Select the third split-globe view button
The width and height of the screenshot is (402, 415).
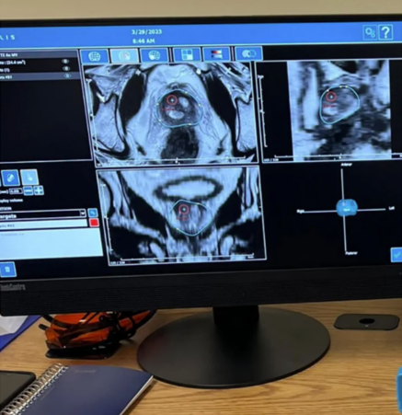[x=155, y=55]
